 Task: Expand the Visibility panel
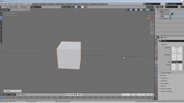[163, 86]
